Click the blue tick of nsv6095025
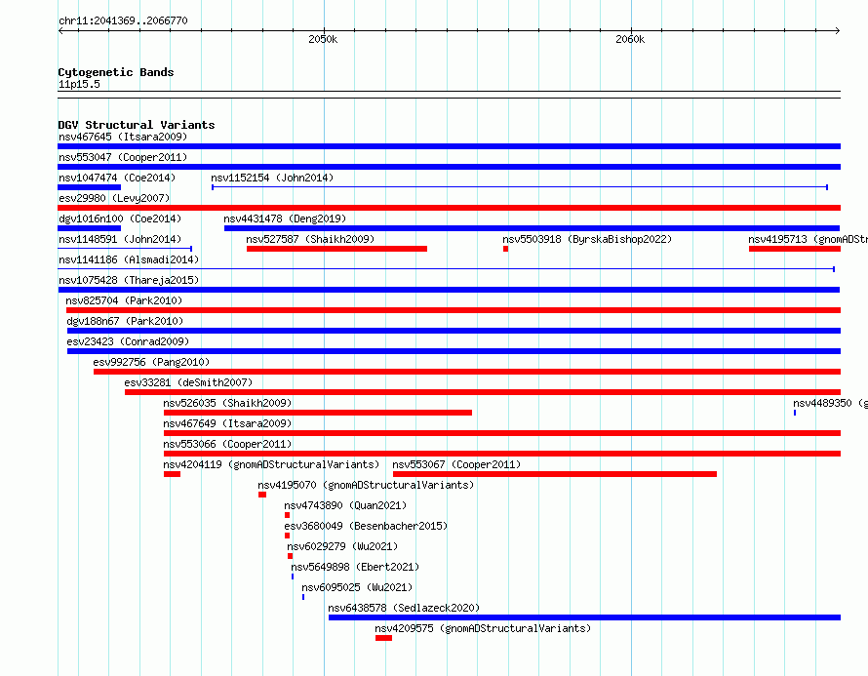The height and width of the screenshot is (676, 868). coord(303,597)
